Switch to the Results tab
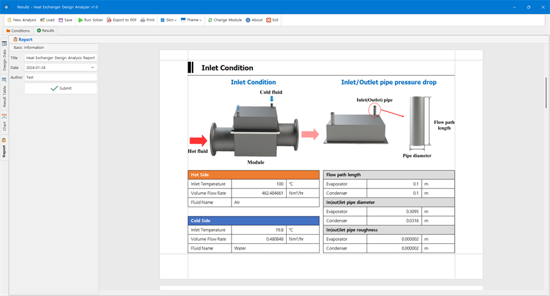This screenshot has width=550, height=296. click(46, 31)
